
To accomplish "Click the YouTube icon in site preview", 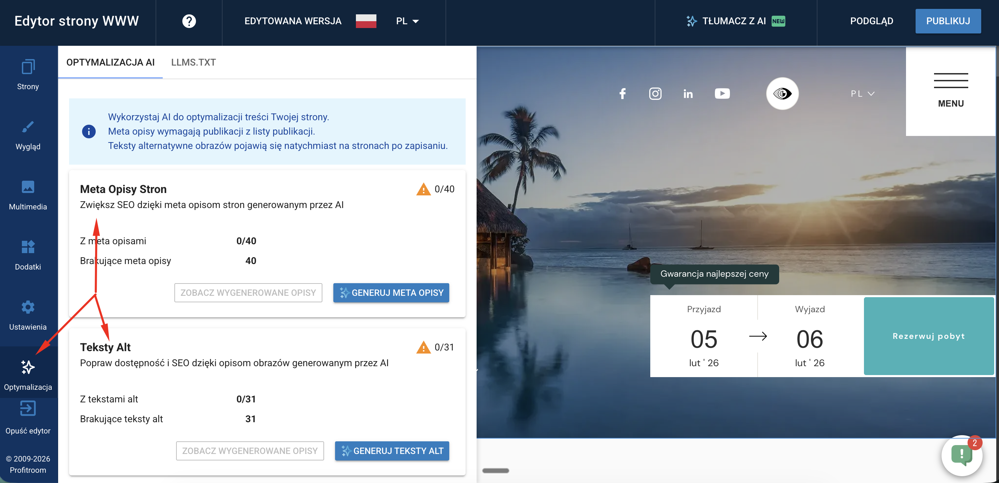I will pos(722,93).
